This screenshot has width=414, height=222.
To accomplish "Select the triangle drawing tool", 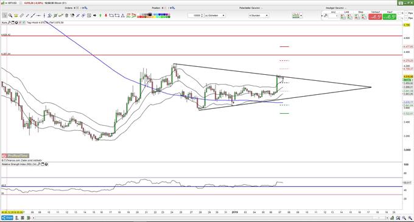I will pos(122,15).
